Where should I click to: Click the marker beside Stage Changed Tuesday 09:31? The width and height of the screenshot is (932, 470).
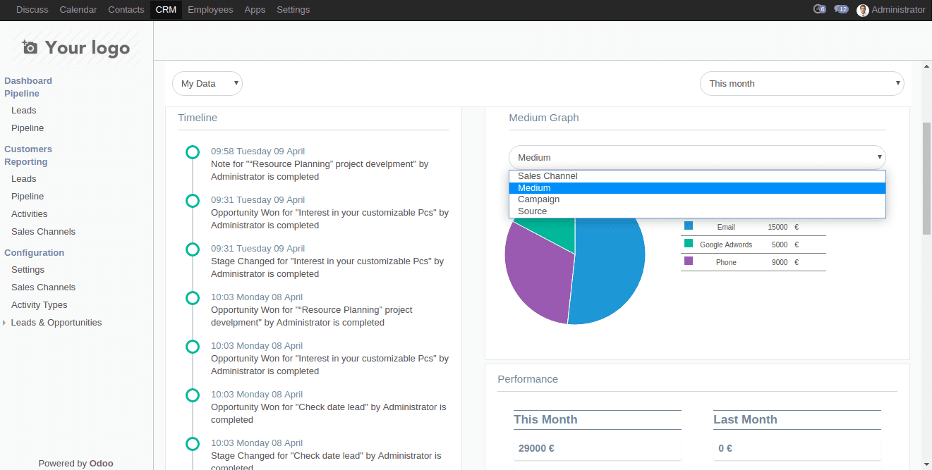(x=192, y=249)
